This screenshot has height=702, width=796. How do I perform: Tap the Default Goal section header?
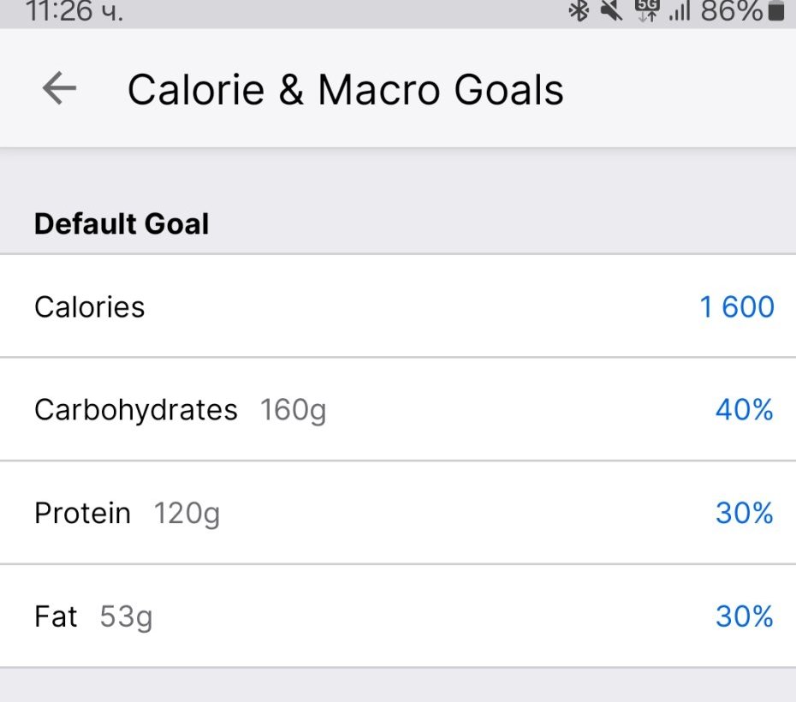click(122, 224)
